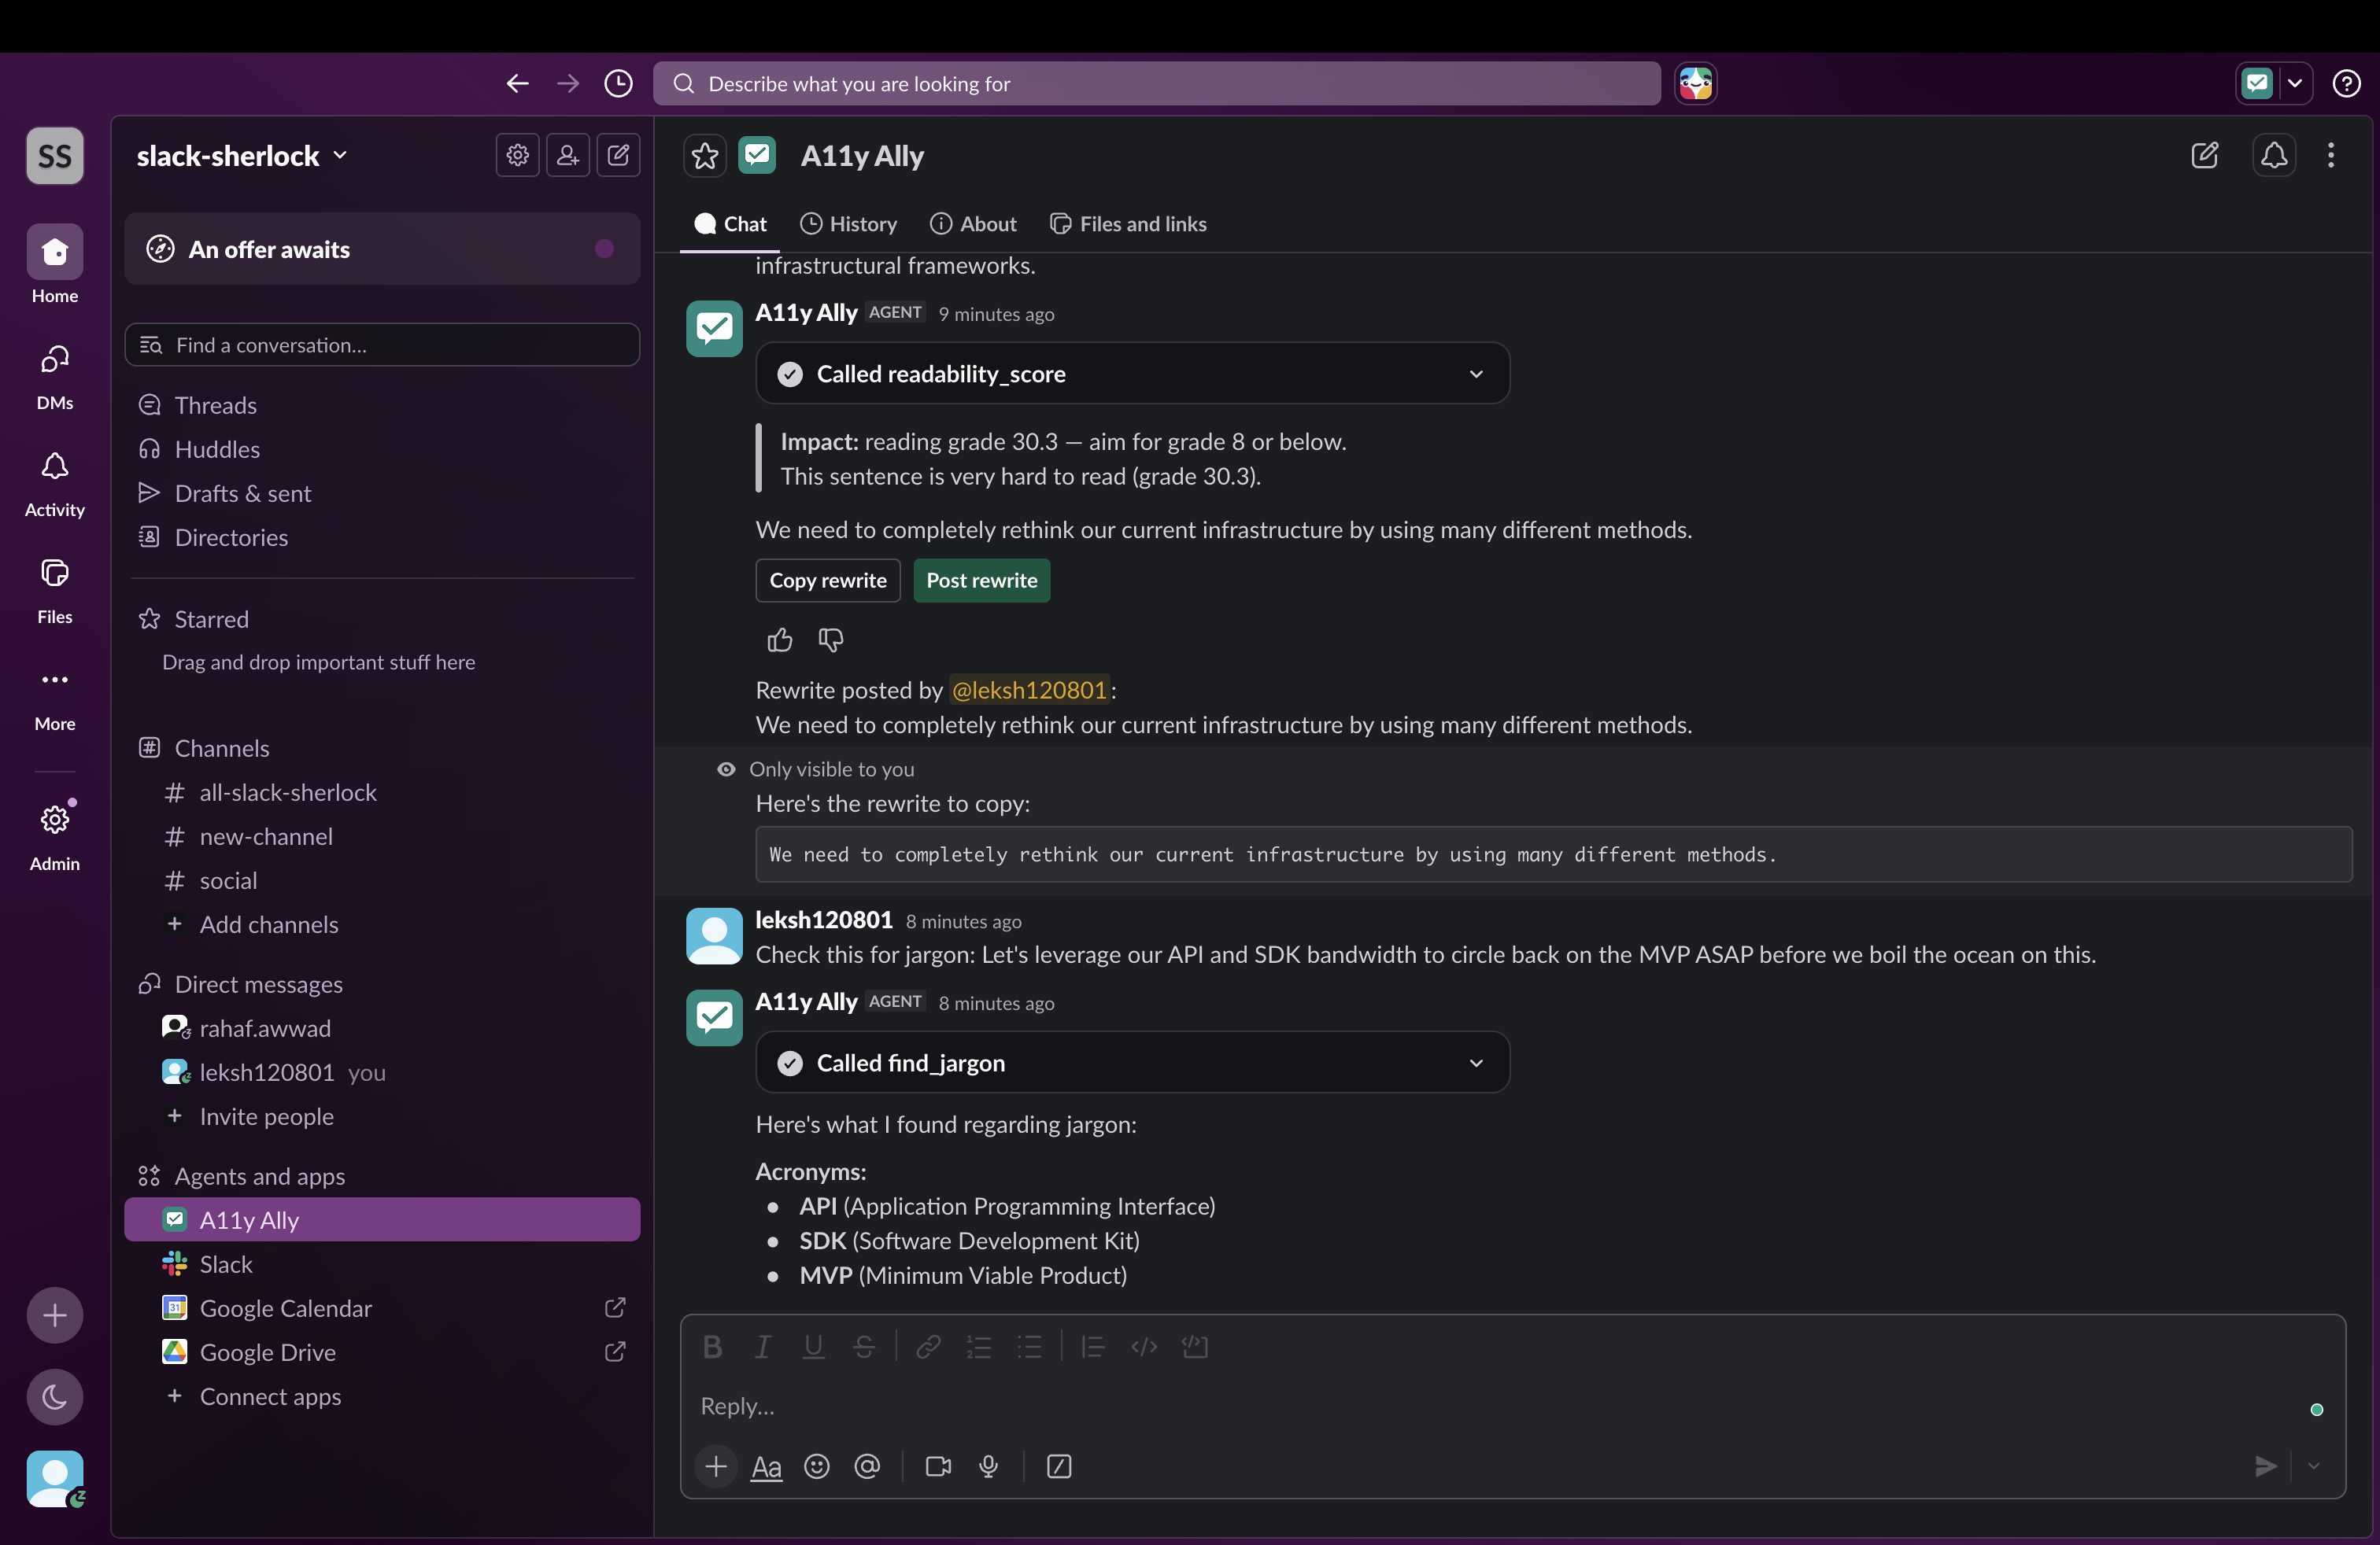Image resolution: width=2380 pixels, height=1545 pixels.
Task: Open the workspace settings gear icon
Action: (x=517, y=155)
